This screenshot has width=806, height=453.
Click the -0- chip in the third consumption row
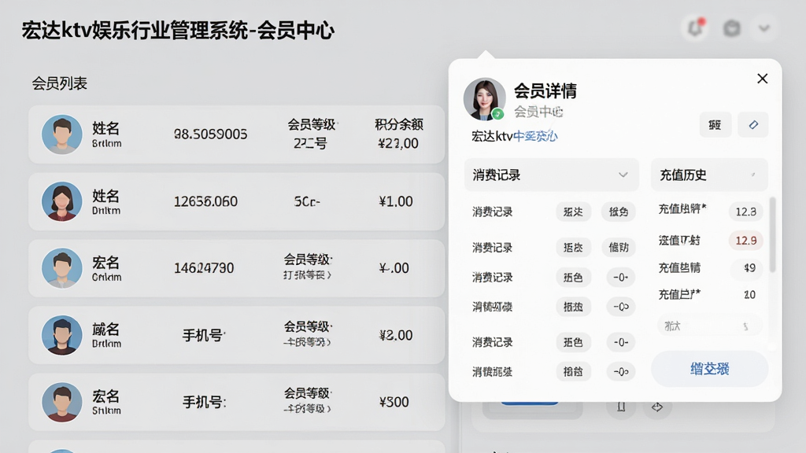click(620, 278)
